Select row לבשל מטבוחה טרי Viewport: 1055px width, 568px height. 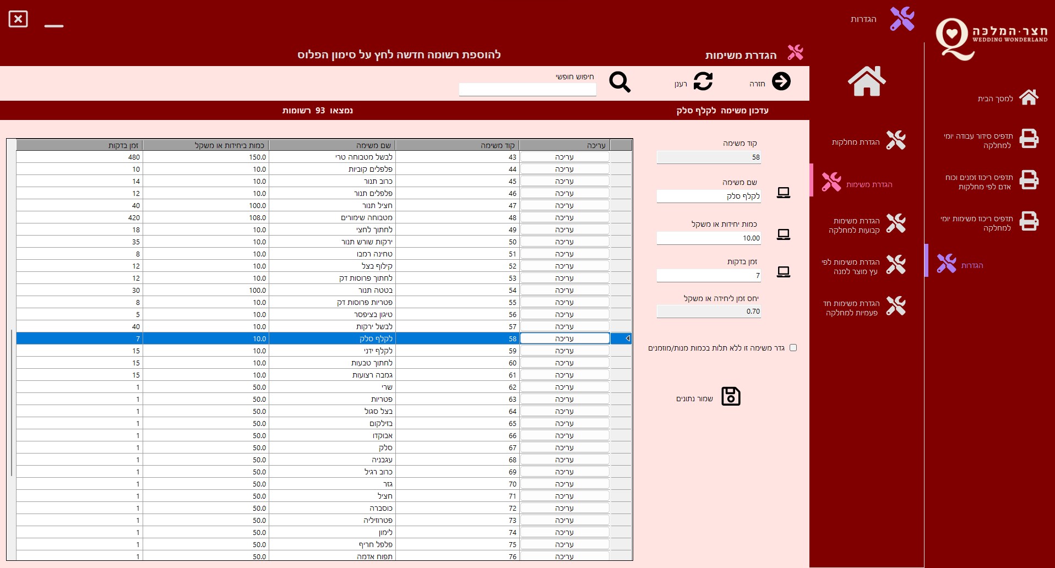tap(324, 157)
